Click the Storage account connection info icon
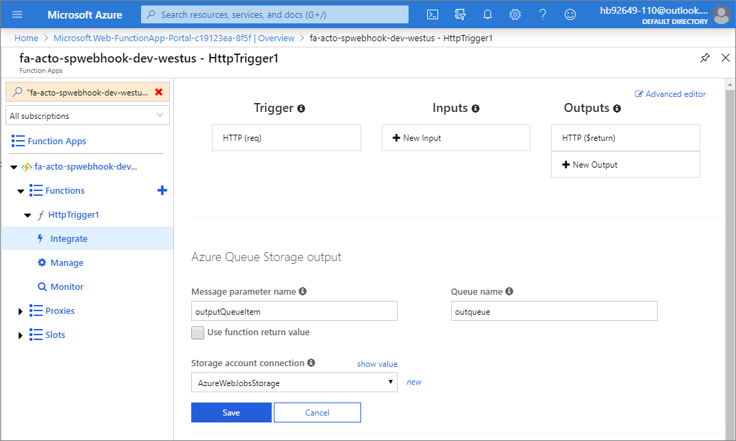Viewport: 736px width, 441px height. coord(311,363)
